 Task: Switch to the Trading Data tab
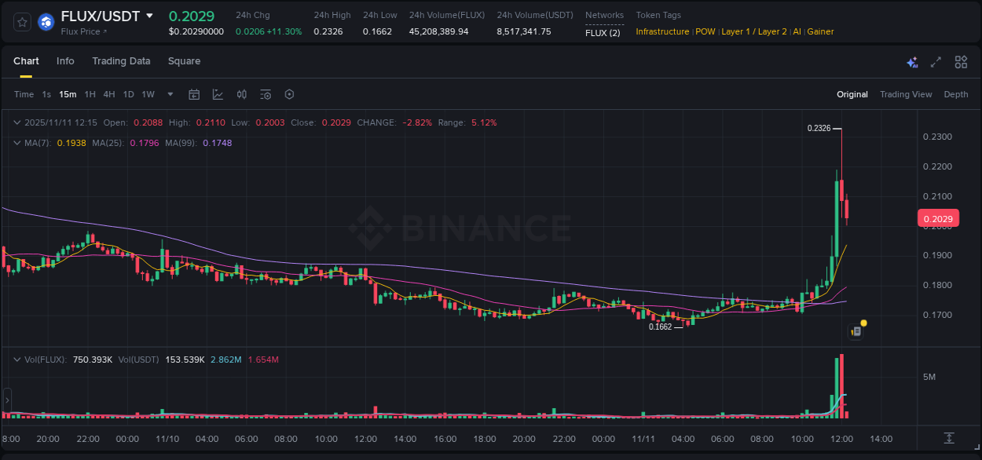click(121, 61)
